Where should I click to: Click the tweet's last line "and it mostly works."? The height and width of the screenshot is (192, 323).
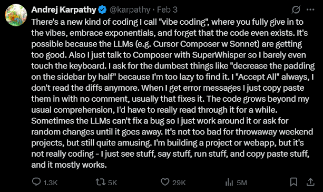click(69, 165)
